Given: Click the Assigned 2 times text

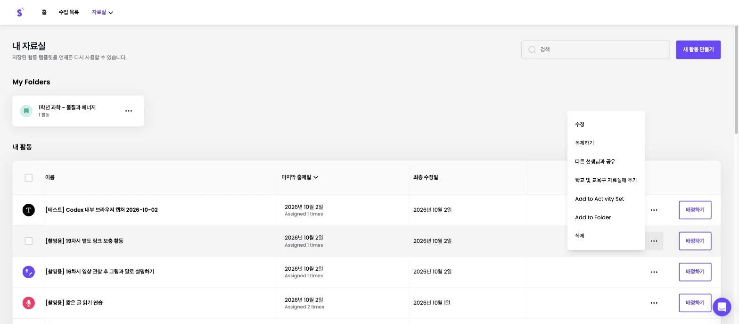Looking at the screenshot, I should (304, 307).
